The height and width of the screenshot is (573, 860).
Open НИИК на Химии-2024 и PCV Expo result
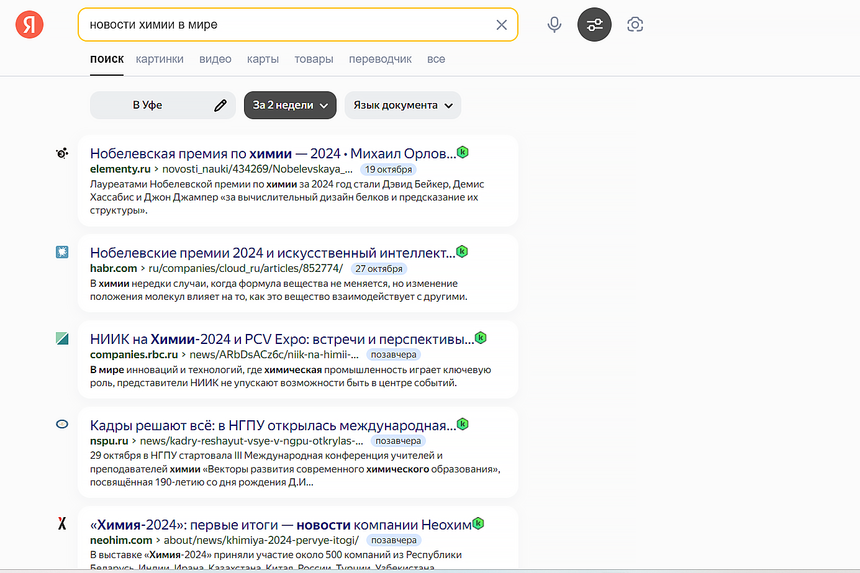click(282, 339)
